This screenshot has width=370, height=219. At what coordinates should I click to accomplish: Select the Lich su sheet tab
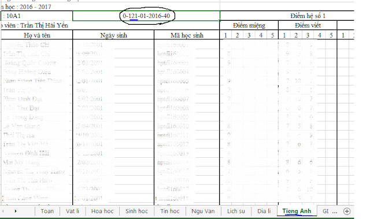[236, 211]
